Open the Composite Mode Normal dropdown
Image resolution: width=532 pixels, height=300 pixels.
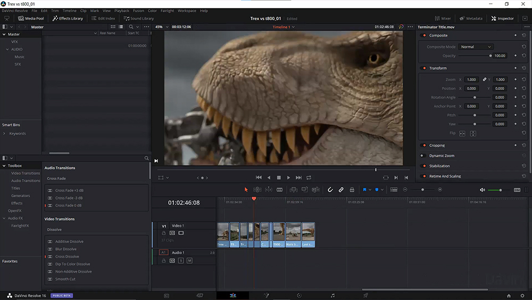click(476, 46)
